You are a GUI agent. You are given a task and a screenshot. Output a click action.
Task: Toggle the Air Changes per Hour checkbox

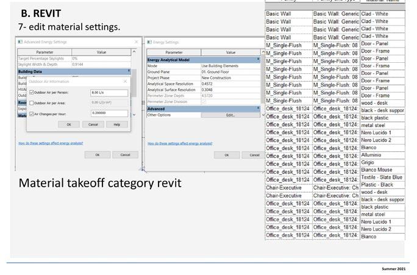coord(32,114)
